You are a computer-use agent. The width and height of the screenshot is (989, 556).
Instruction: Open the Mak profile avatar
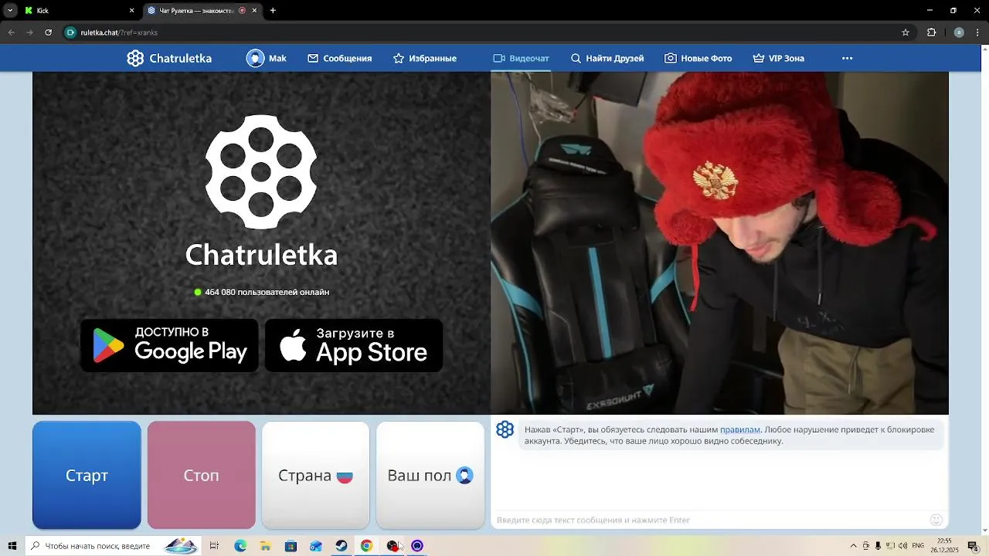point(255,59)
